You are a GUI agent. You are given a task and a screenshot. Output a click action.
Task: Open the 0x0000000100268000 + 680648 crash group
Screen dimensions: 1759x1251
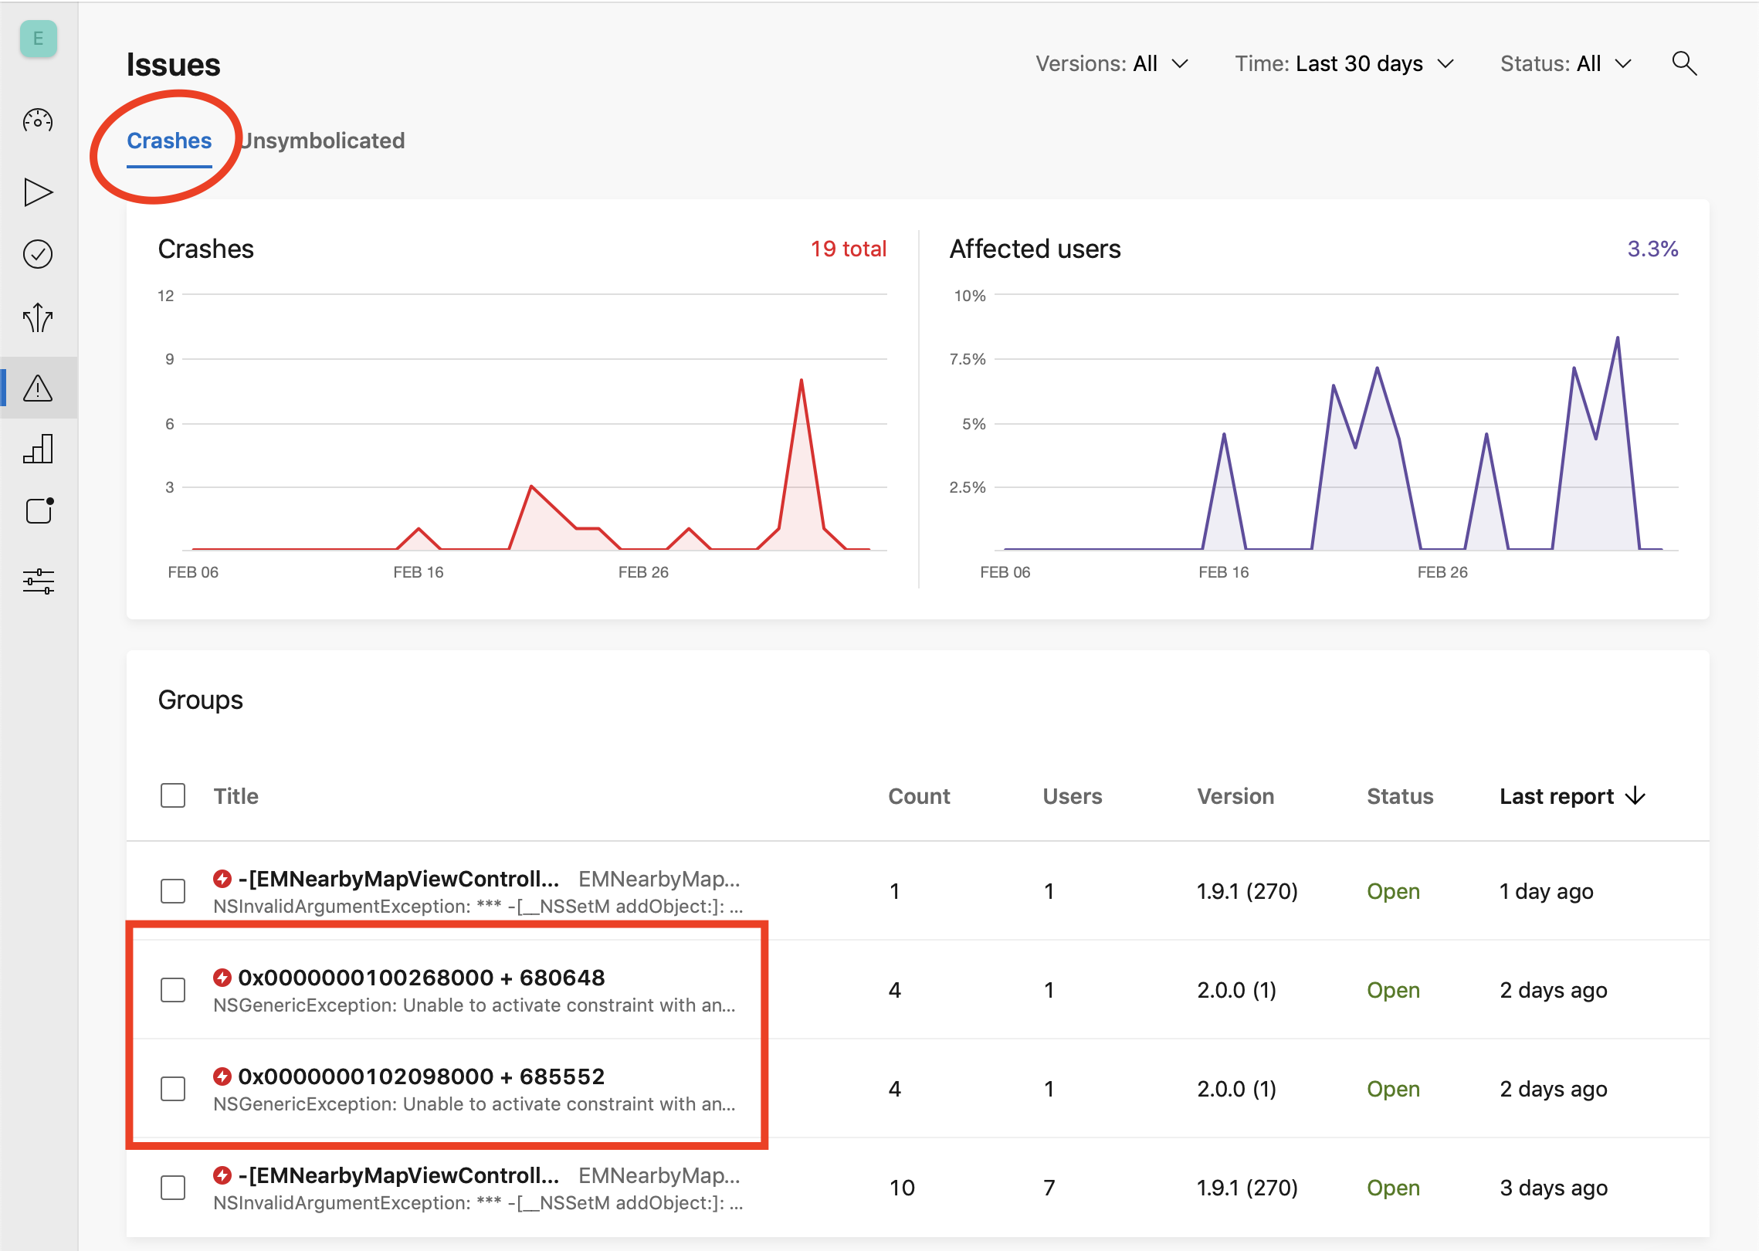point(421,978)
